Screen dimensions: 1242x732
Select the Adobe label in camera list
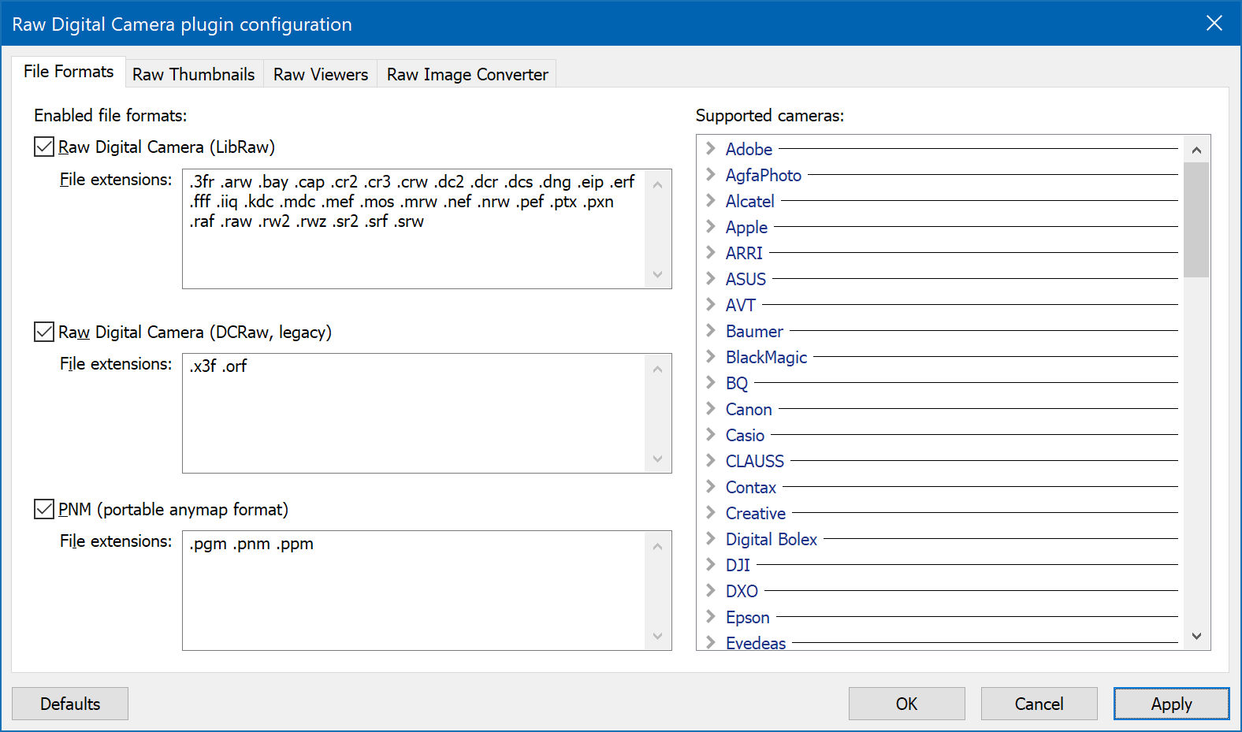(x=749, y=149)
